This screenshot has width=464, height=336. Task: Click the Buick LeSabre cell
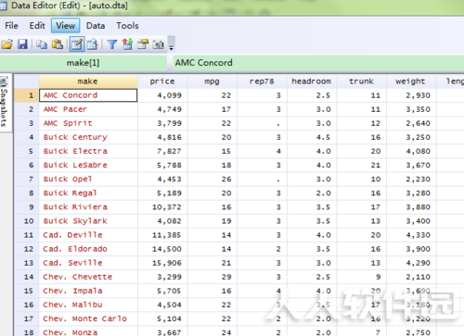coord(88,165)
